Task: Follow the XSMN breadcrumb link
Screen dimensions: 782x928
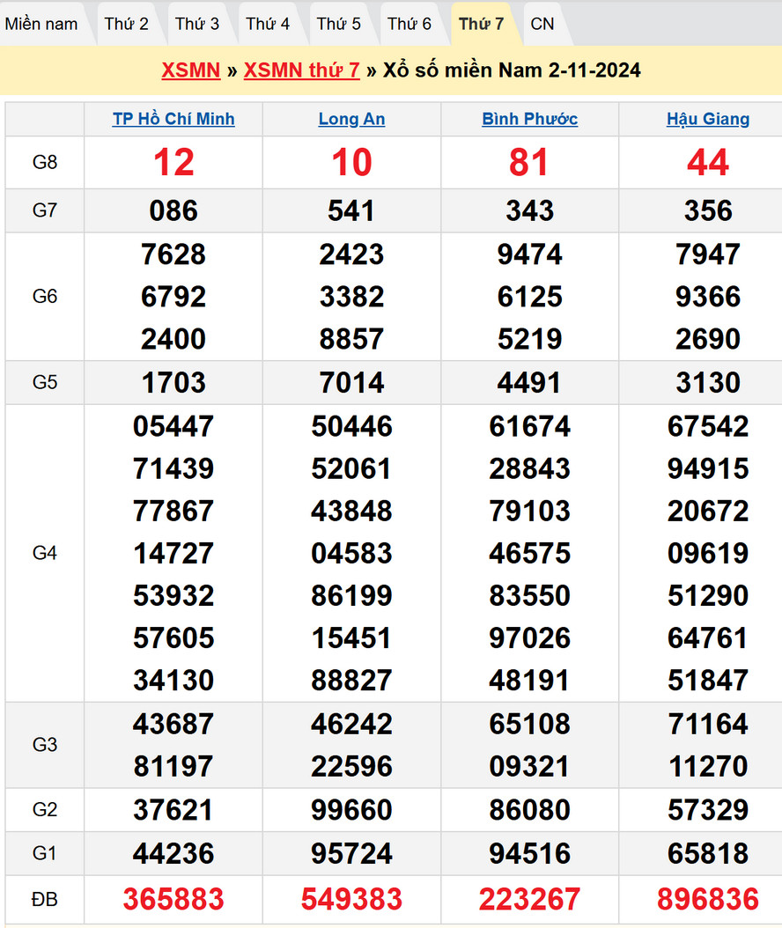Action: [190, 70]
